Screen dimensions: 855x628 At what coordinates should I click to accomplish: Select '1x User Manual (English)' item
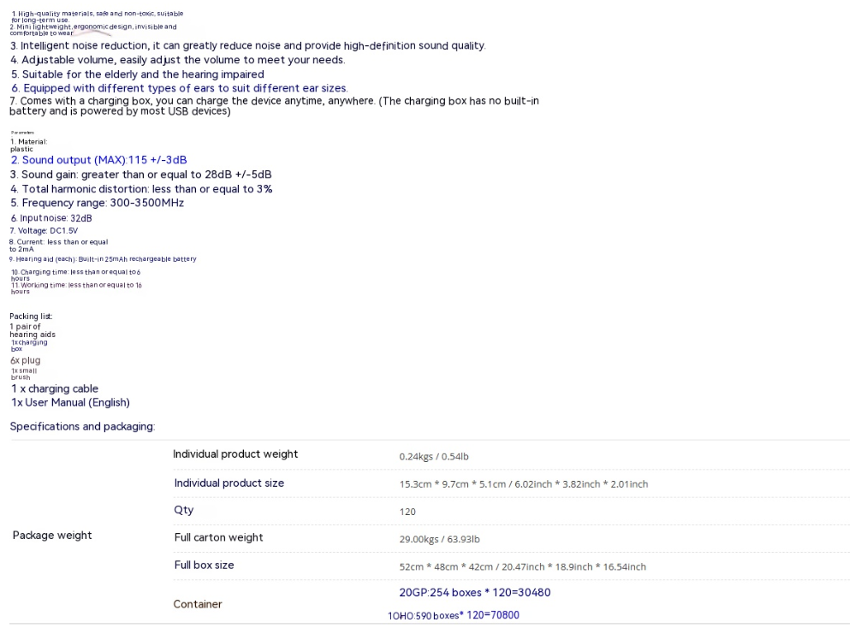click(x=70, y=402)
